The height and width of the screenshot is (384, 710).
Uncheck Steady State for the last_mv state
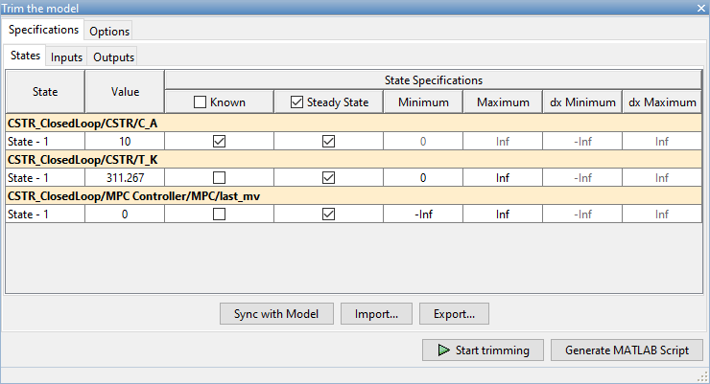pos(329,215)
